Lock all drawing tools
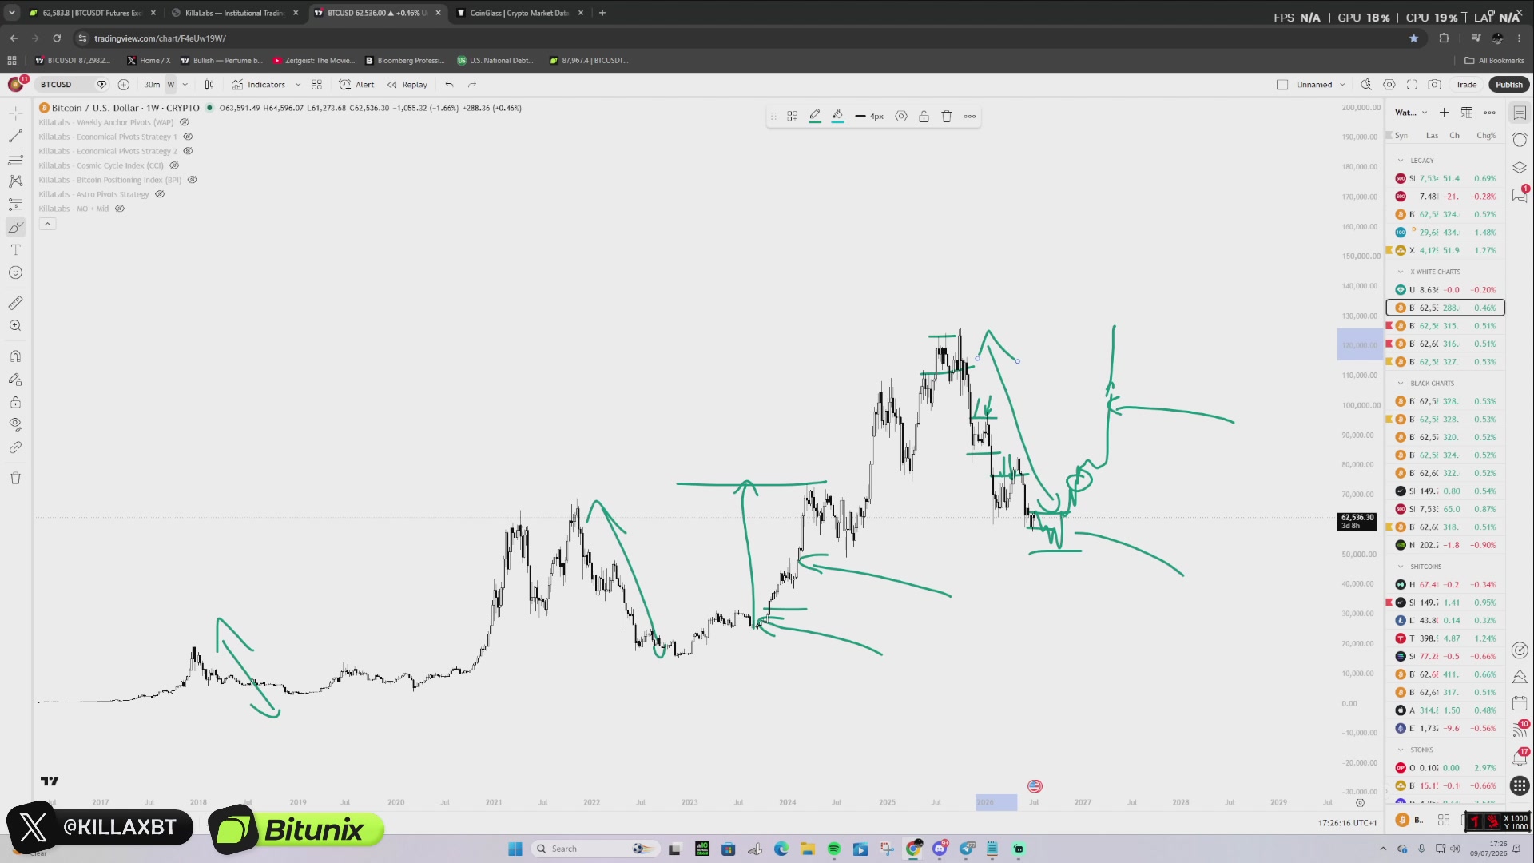This screenshot has width=1534, height=863. 15,402
